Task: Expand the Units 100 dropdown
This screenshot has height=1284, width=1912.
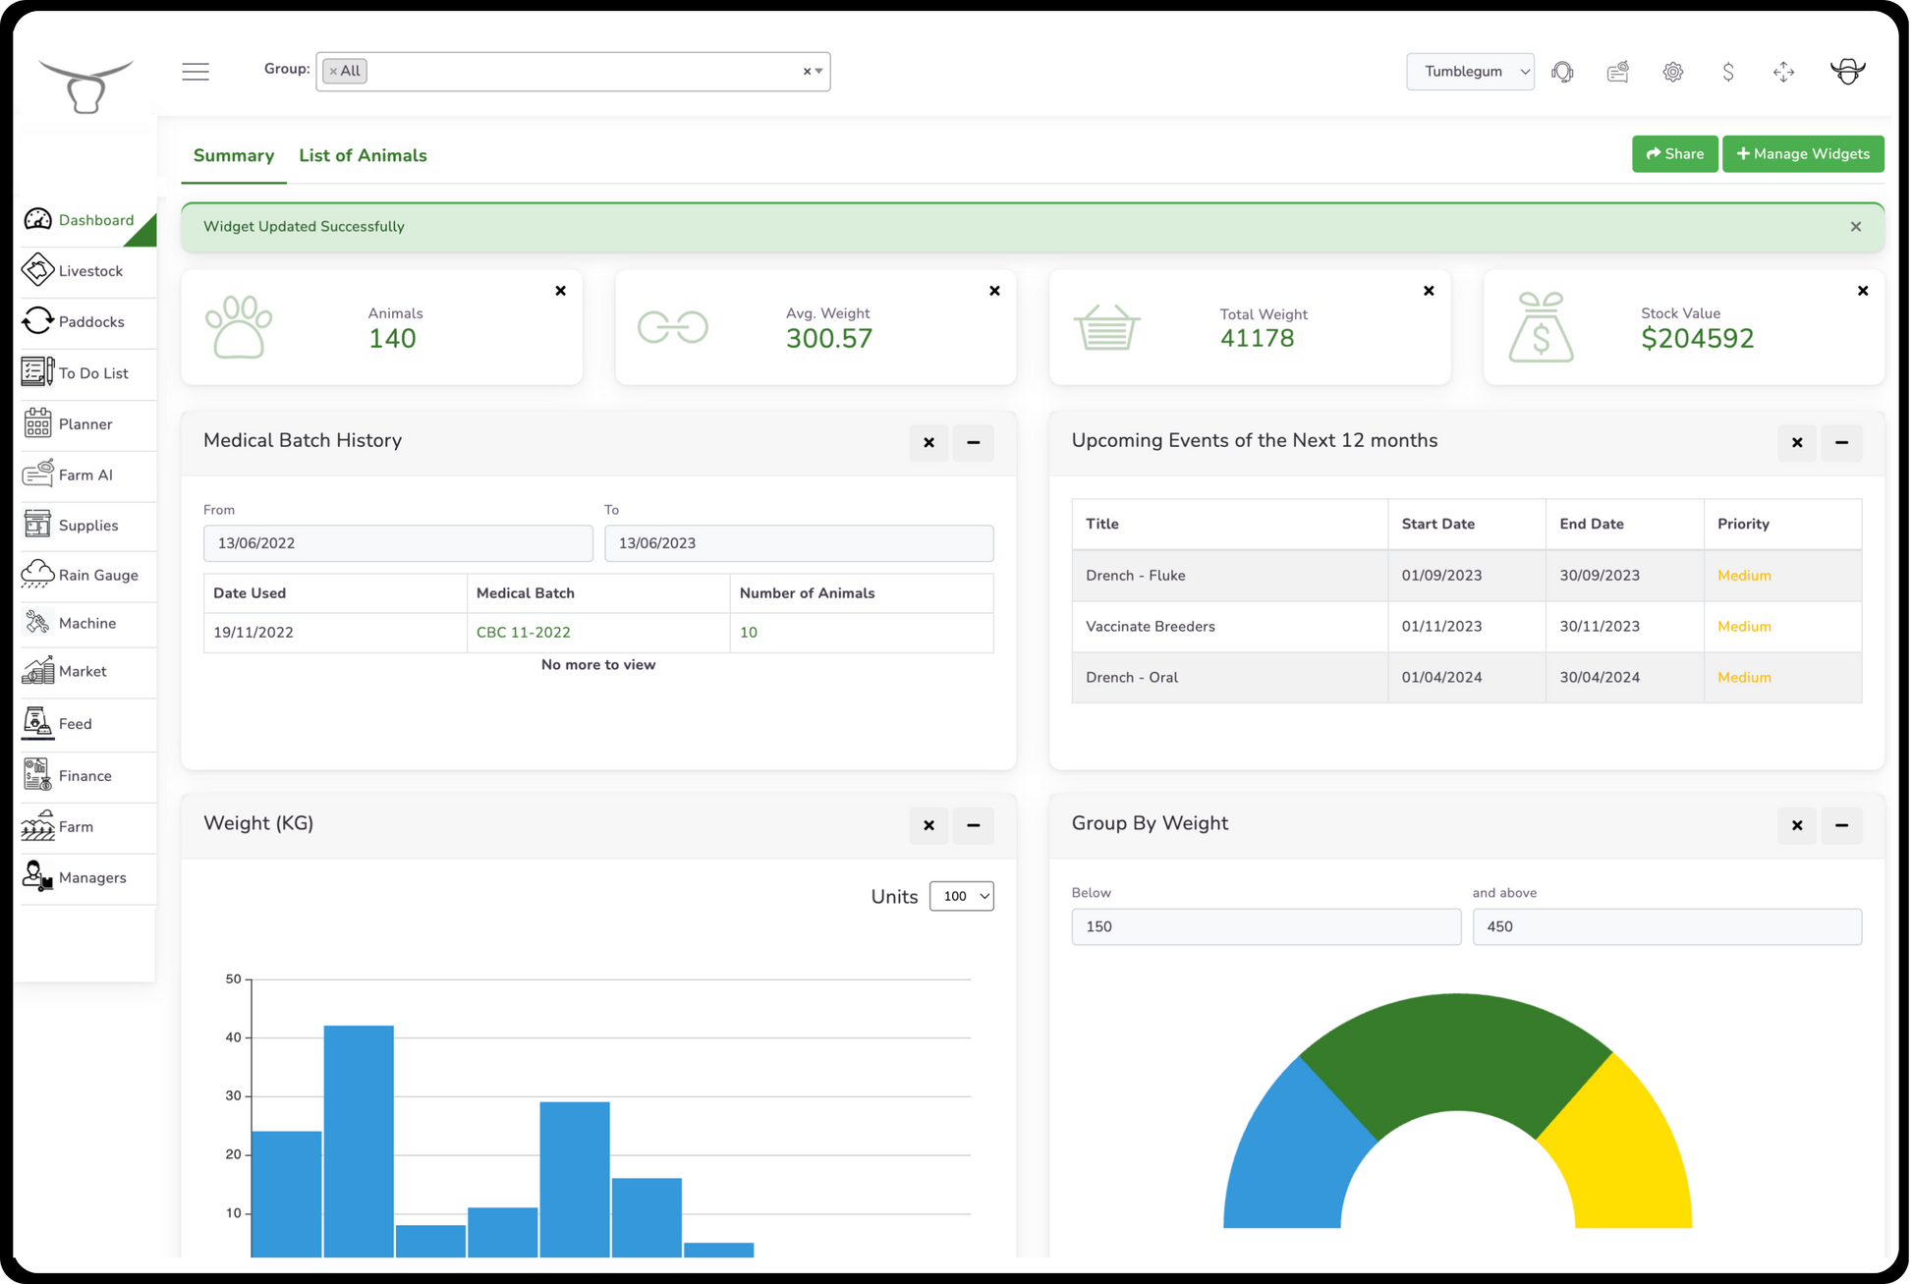Action: [x=961, y=896]
